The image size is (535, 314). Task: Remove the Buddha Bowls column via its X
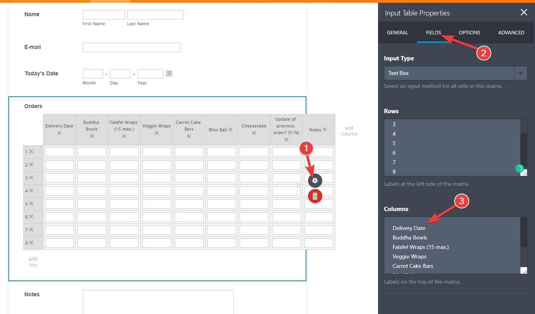pyautogui.click(x=91, y=136)
